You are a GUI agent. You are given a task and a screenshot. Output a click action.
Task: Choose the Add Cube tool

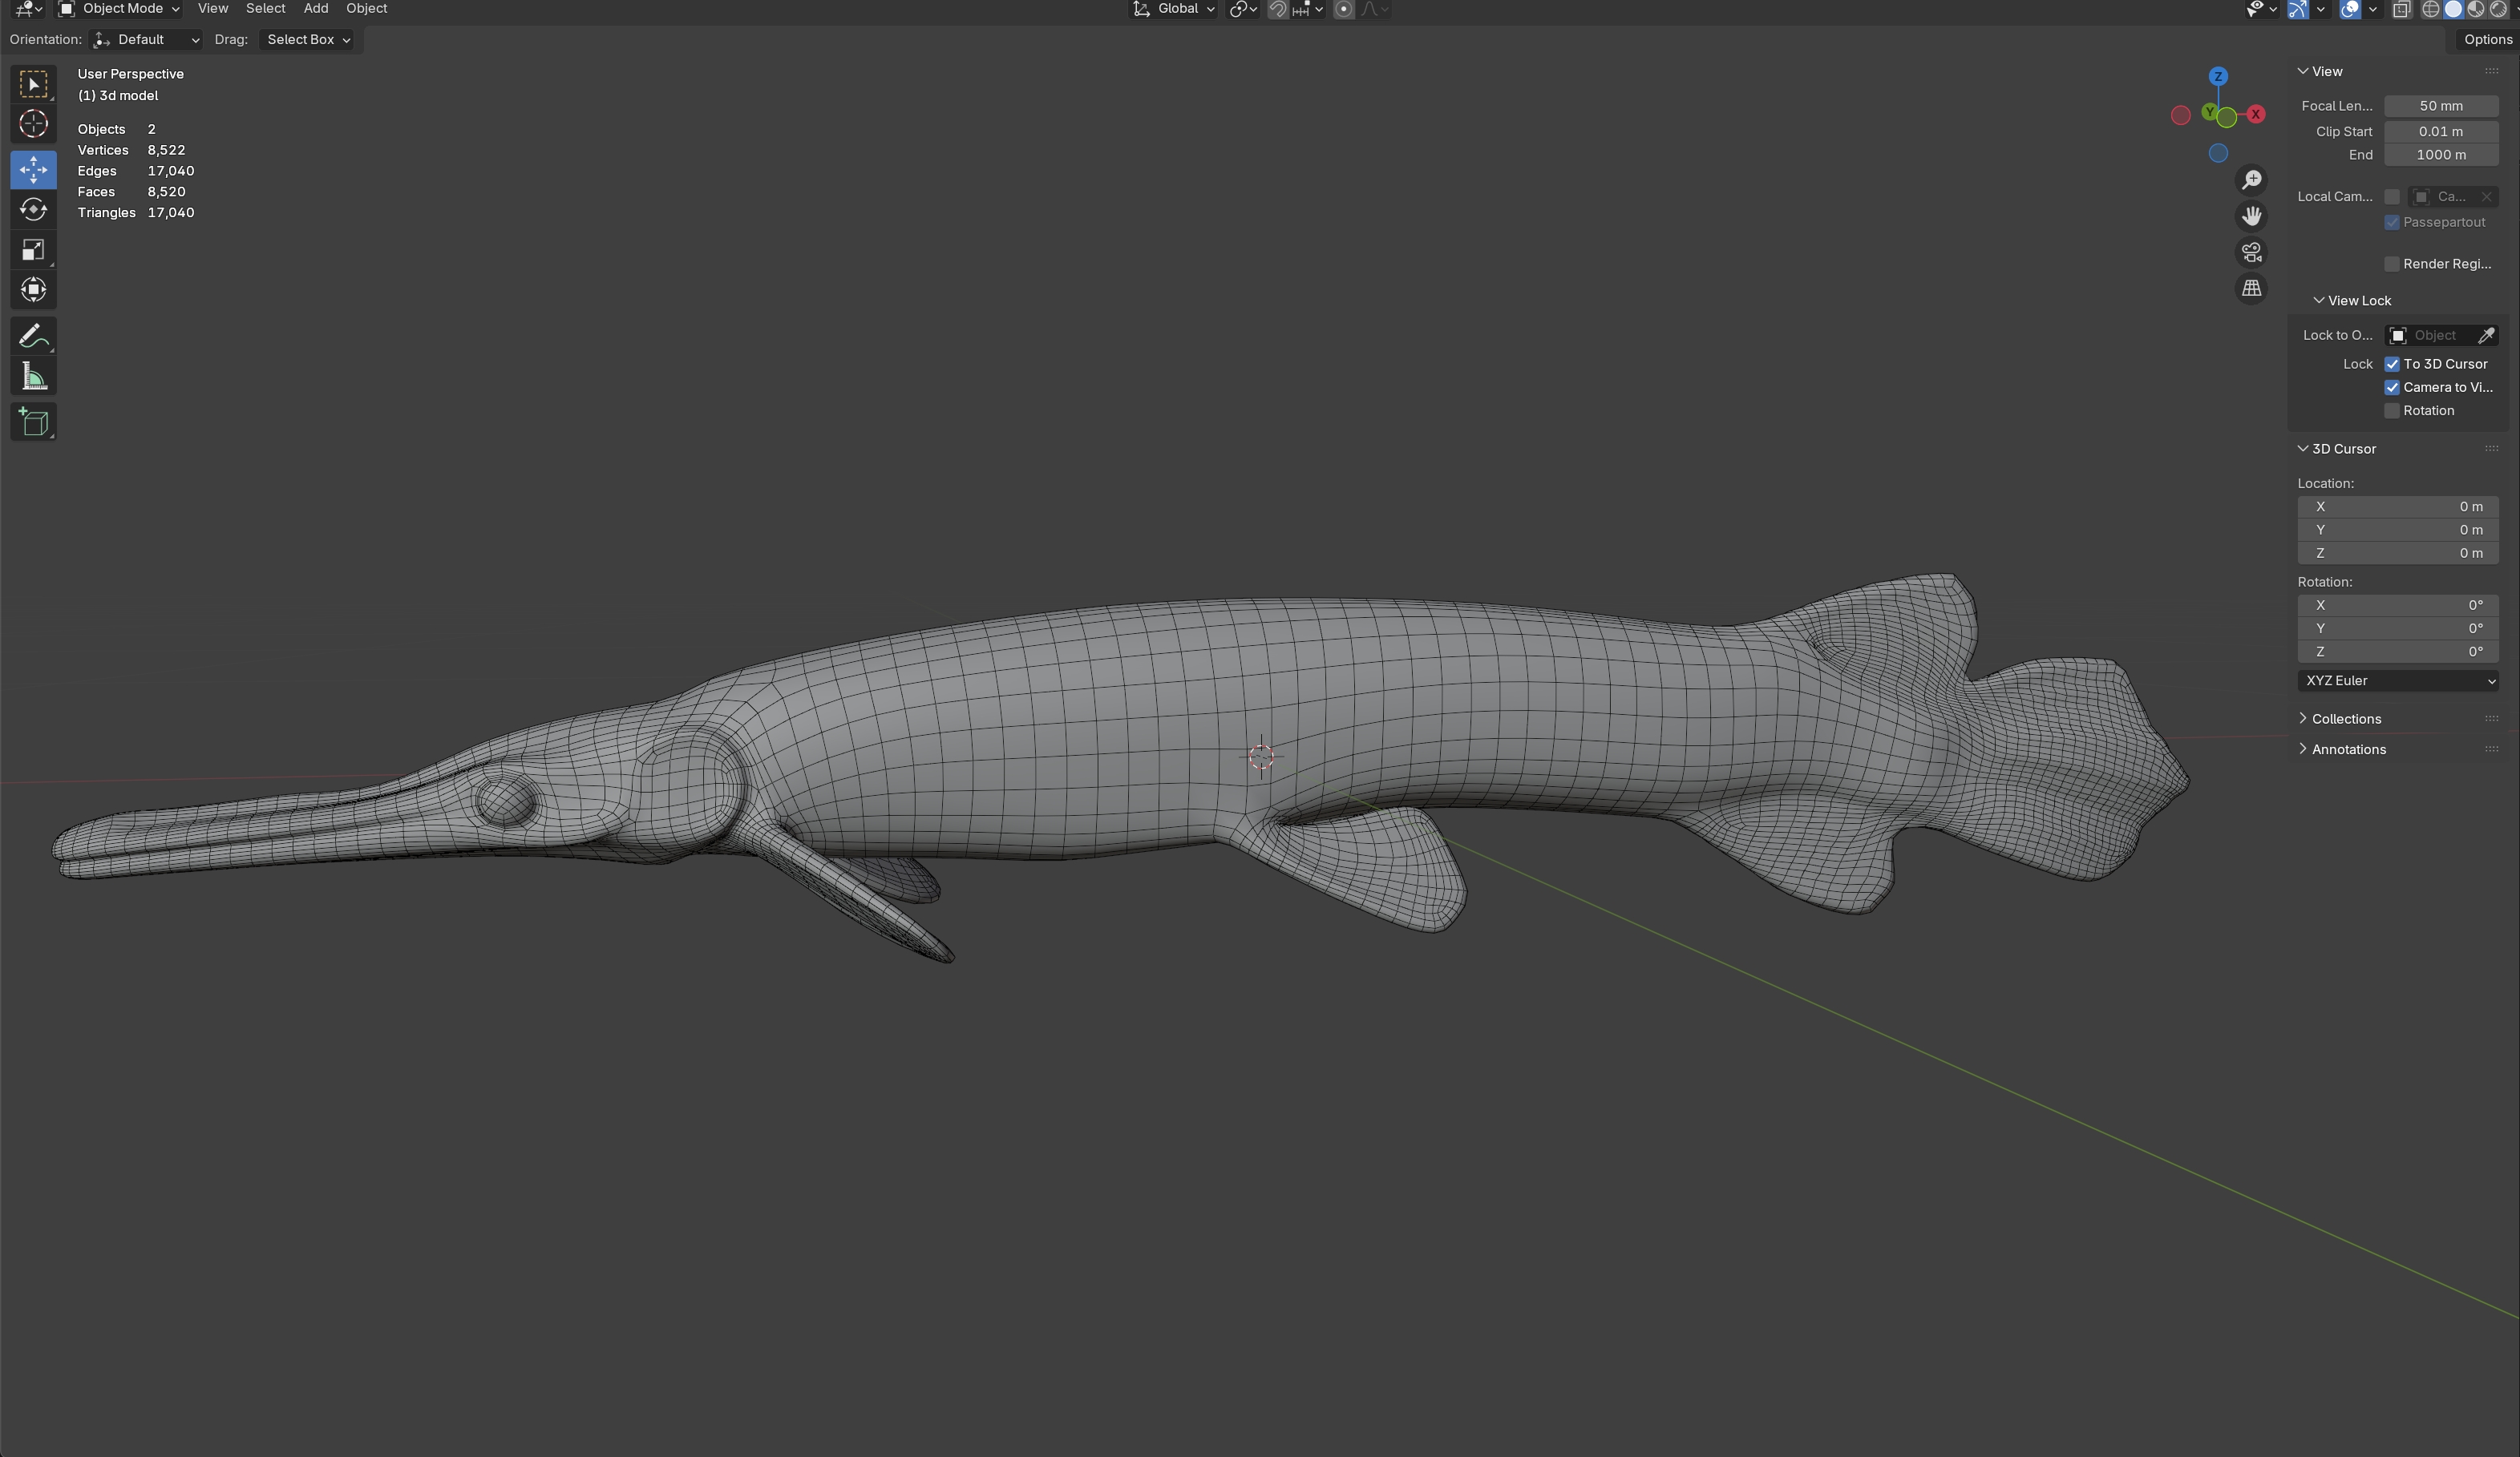click(x=33, y=422)
